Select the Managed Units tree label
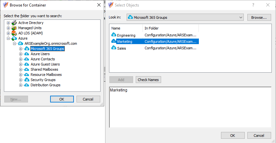Screen dimensions: 276x143 pos(30,28)
